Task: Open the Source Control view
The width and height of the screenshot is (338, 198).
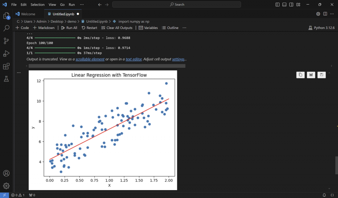Action: [x=6, y=41]
